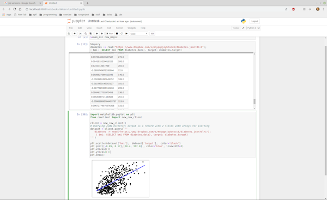Move selected cell up arrow
Viewport: 327px width, 200px height.
coord(97,34)
